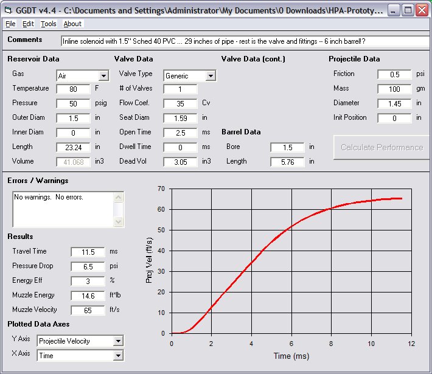
Task: Open the Y Axis plot data dropdown
Action: [118, 341]
